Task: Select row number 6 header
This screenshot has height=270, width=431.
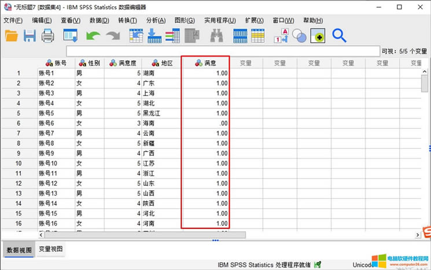Action: 19,124
